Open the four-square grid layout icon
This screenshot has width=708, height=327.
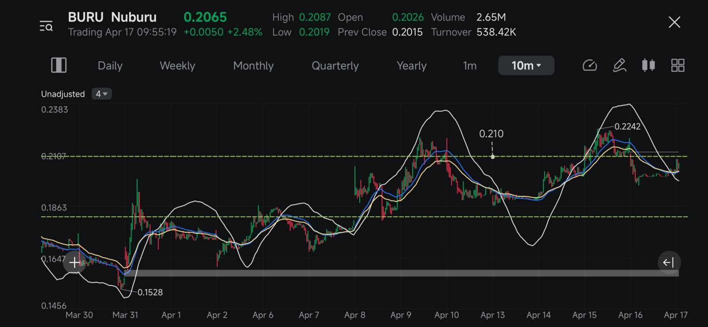(x=678, y=65)
